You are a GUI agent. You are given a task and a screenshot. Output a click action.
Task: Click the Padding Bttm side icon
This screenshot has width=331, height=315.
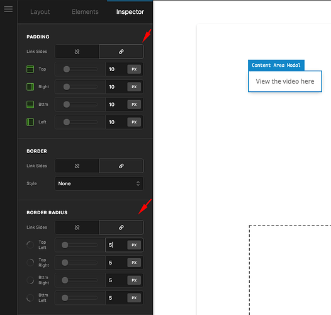30,105
